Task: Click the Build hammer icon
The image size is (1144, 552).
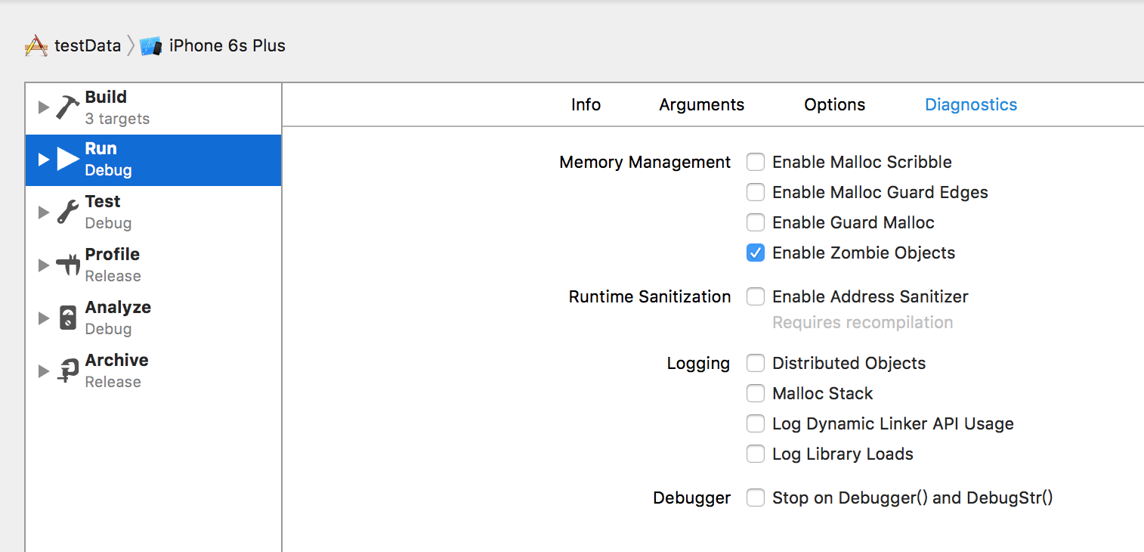Action: click(x=67, y=107)
